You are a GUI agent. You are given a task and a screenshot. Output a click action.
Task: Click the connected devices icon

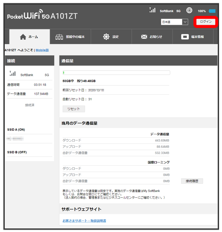click(59, 37)
